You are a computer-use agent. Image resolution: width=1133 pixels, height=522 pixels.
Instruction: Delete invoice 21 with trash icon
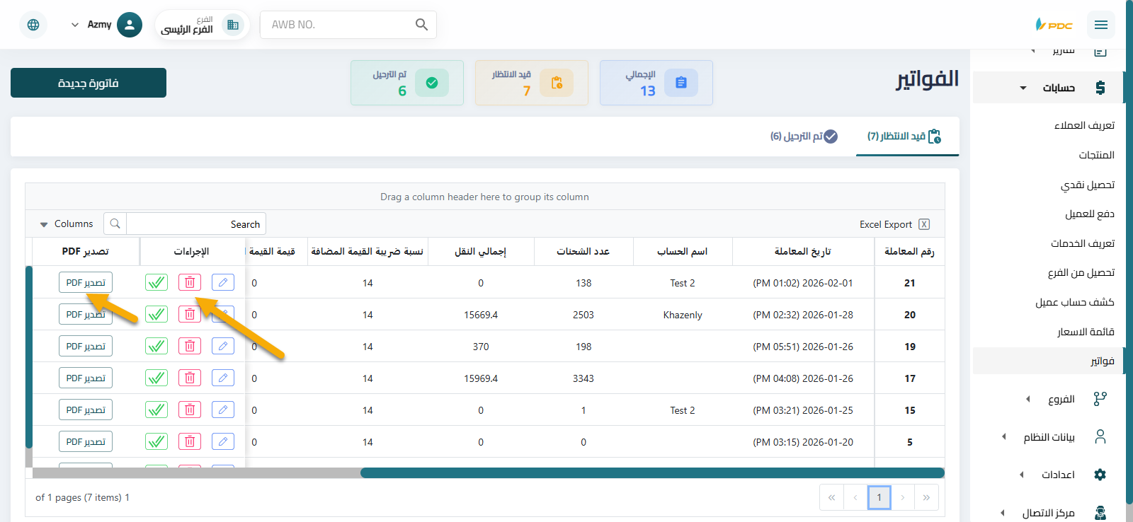[190, 282]
